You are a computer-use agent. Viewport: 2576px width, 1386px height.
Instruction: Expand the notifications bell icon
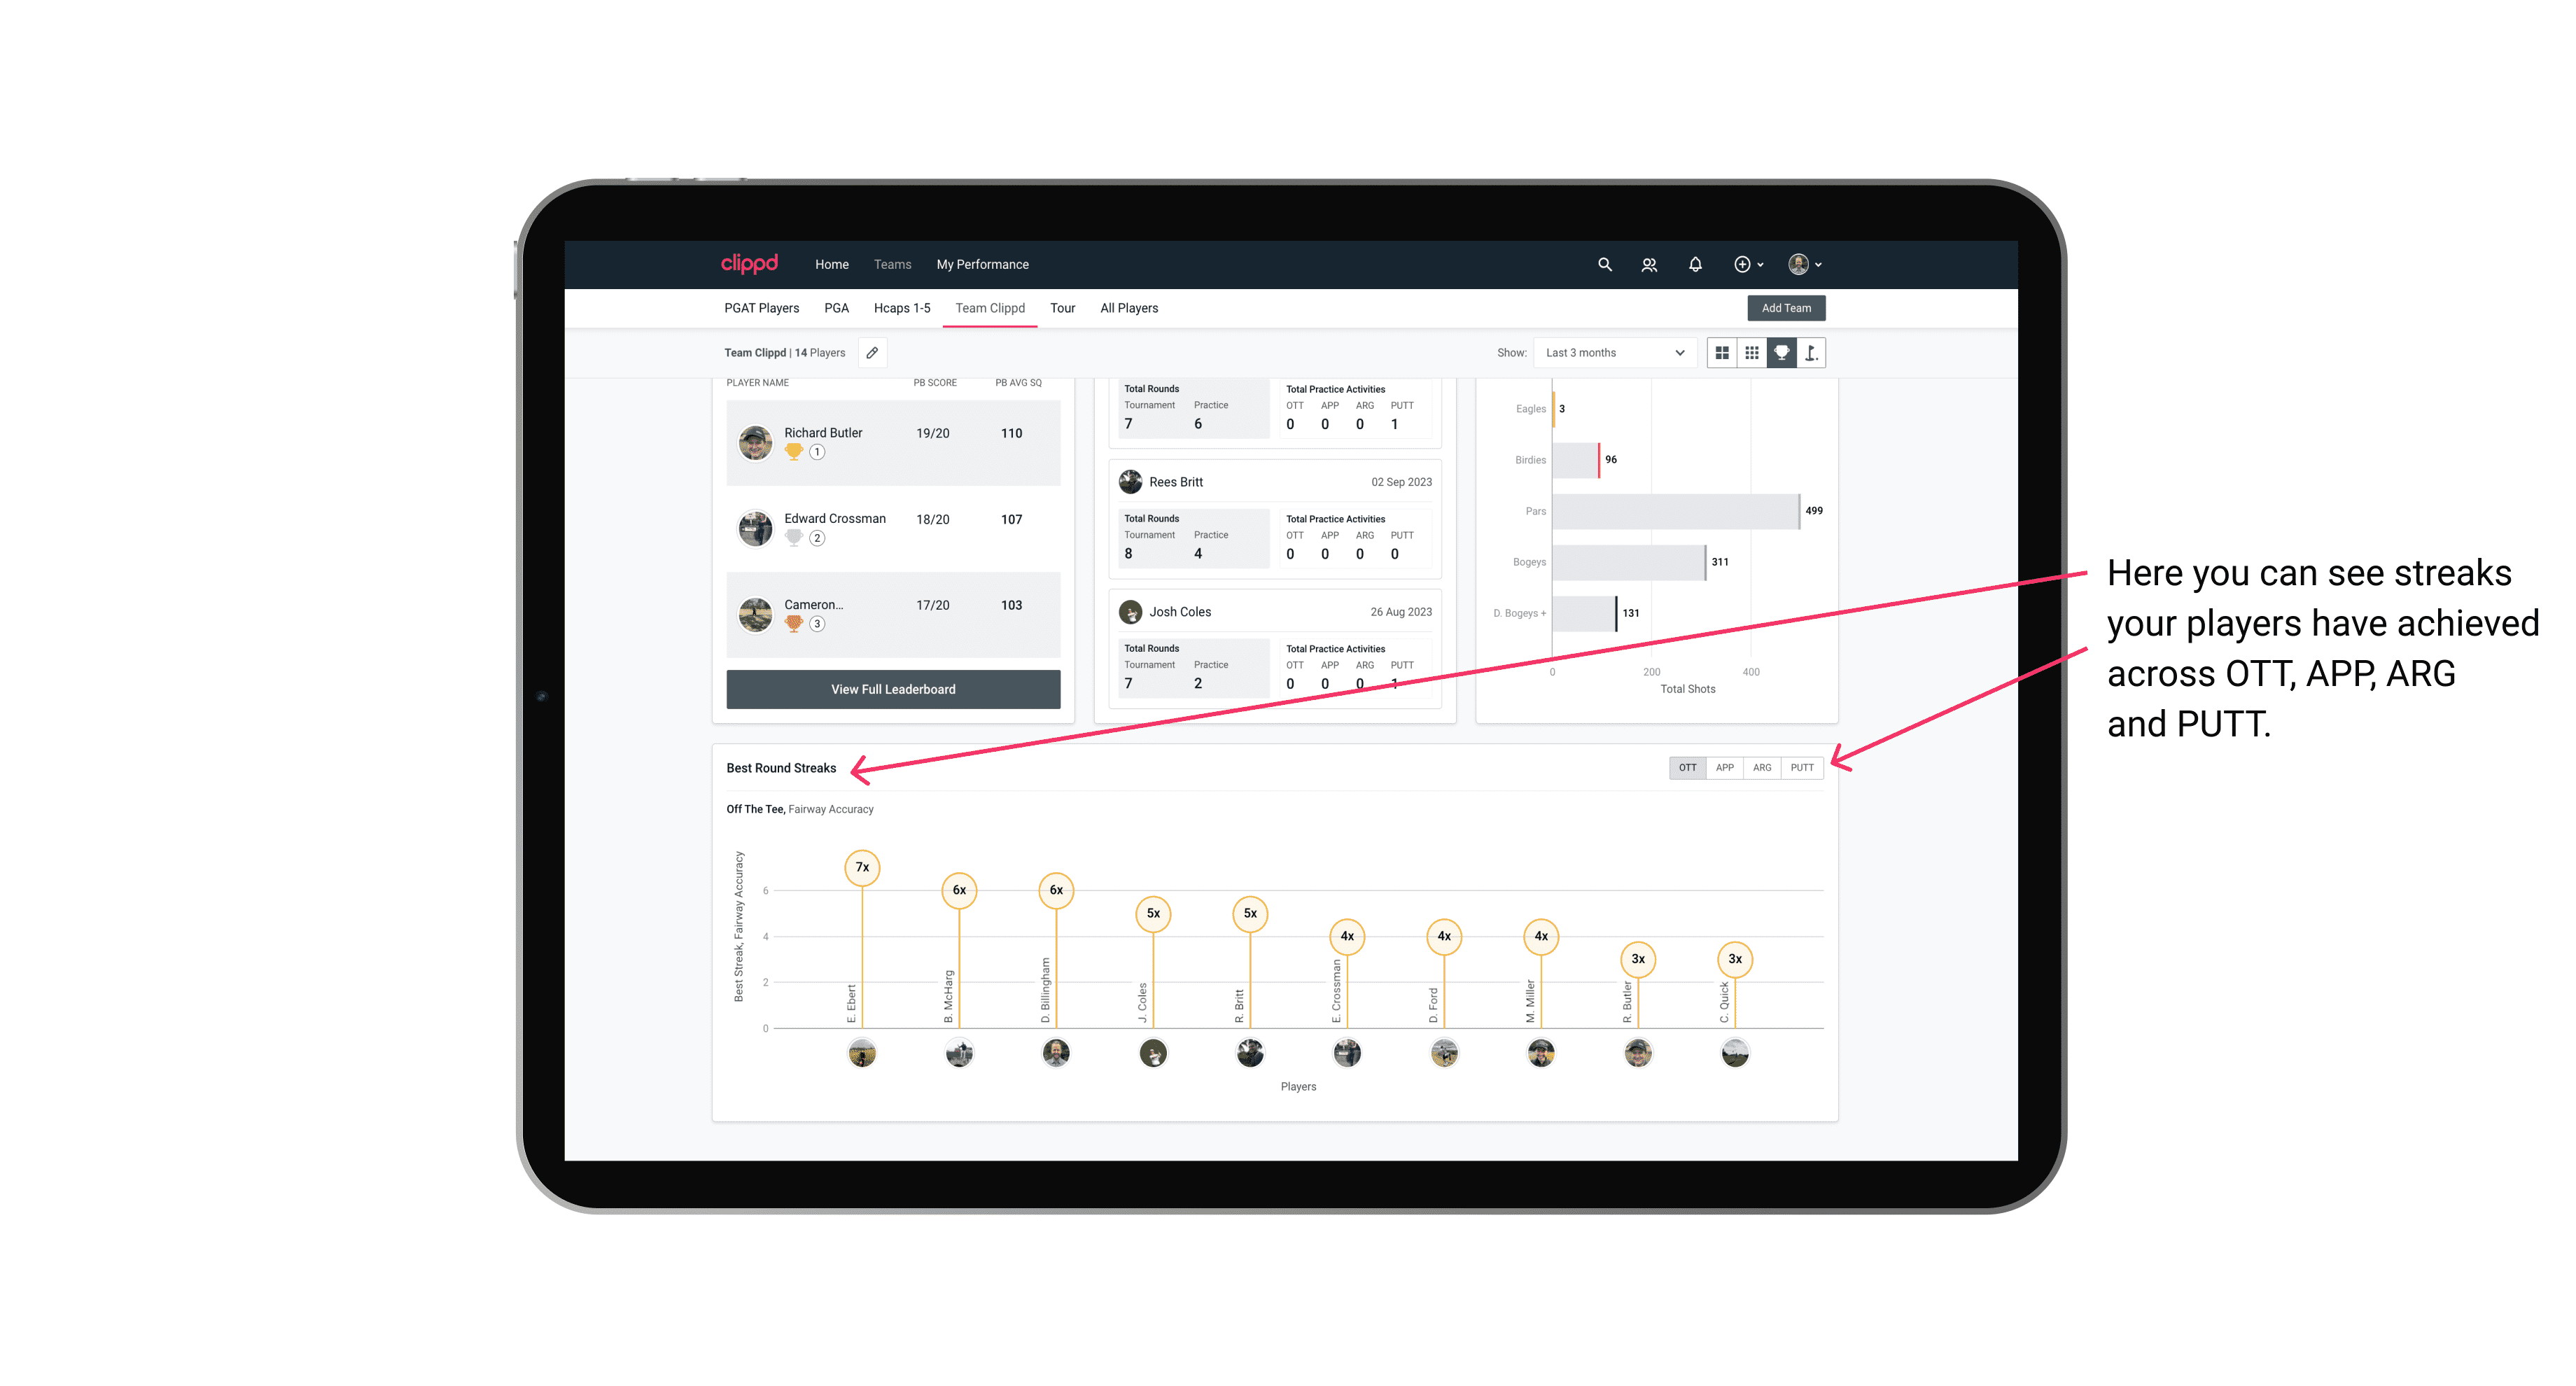[x=1693, y=263]
